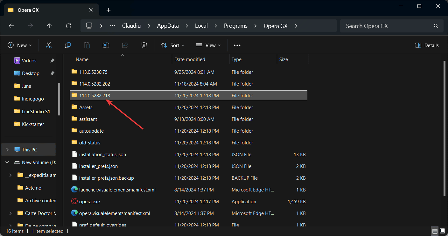
Task: Go forward with the right arrow
Action: coord(30,26)
